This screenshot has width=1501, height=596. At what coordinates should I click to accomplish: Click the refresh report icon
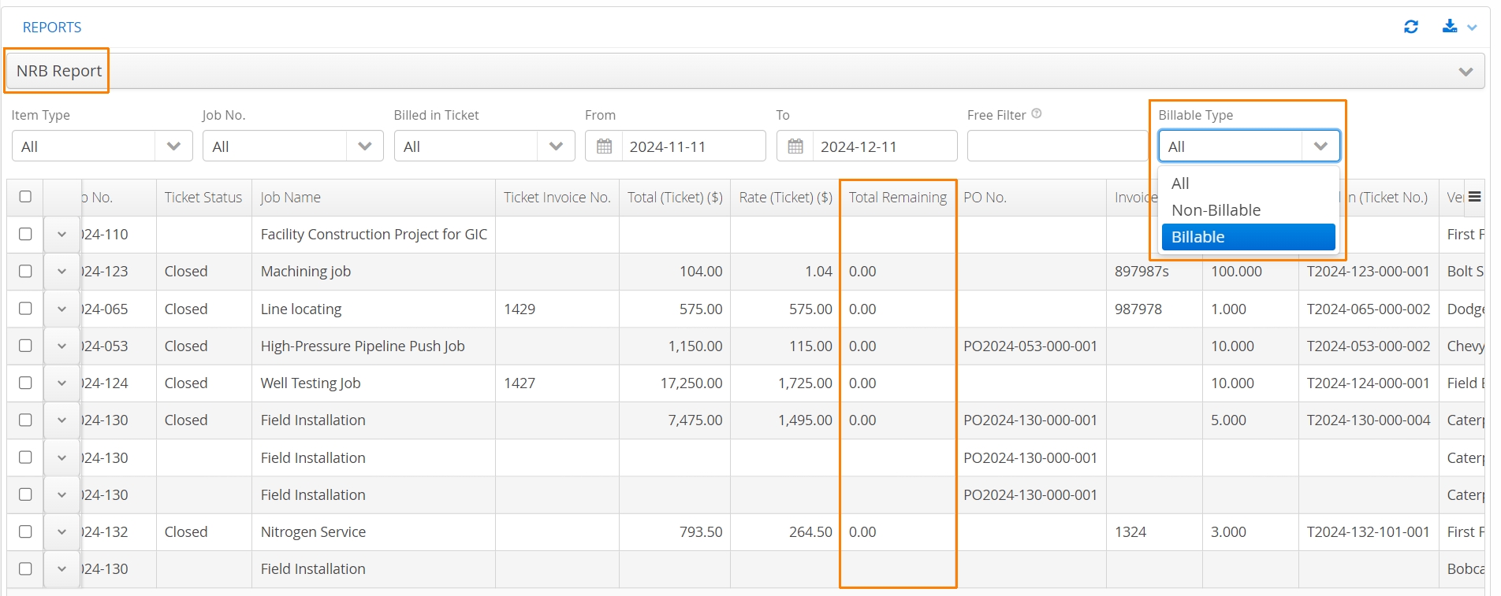click(1411, 27)
